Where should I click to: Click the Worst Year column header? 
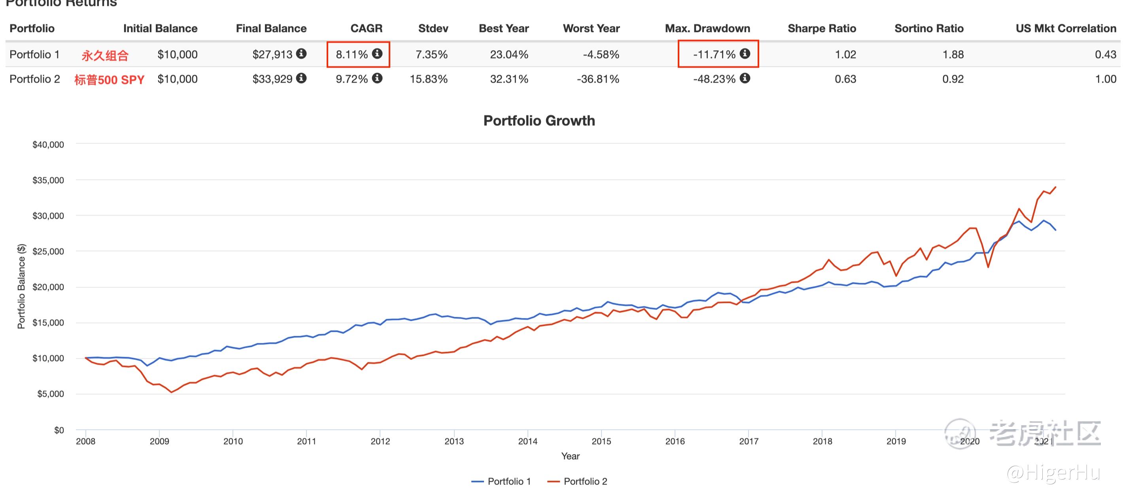point(591,28)
